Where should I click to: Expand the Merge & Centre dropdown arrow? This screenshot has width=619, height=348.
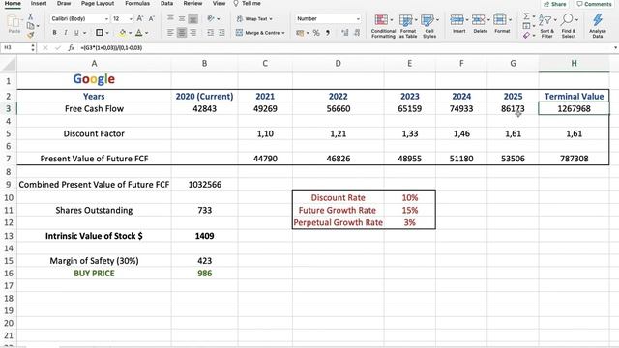click(283, 33)
